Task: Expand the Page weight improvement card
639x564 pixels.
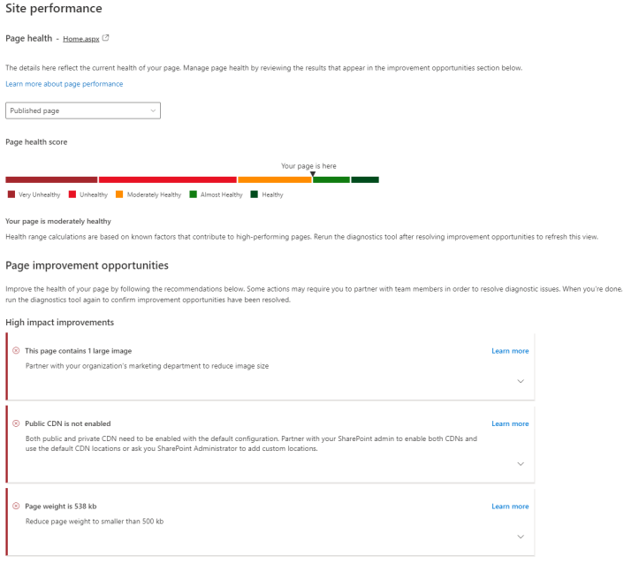Action: coord(520,537)
